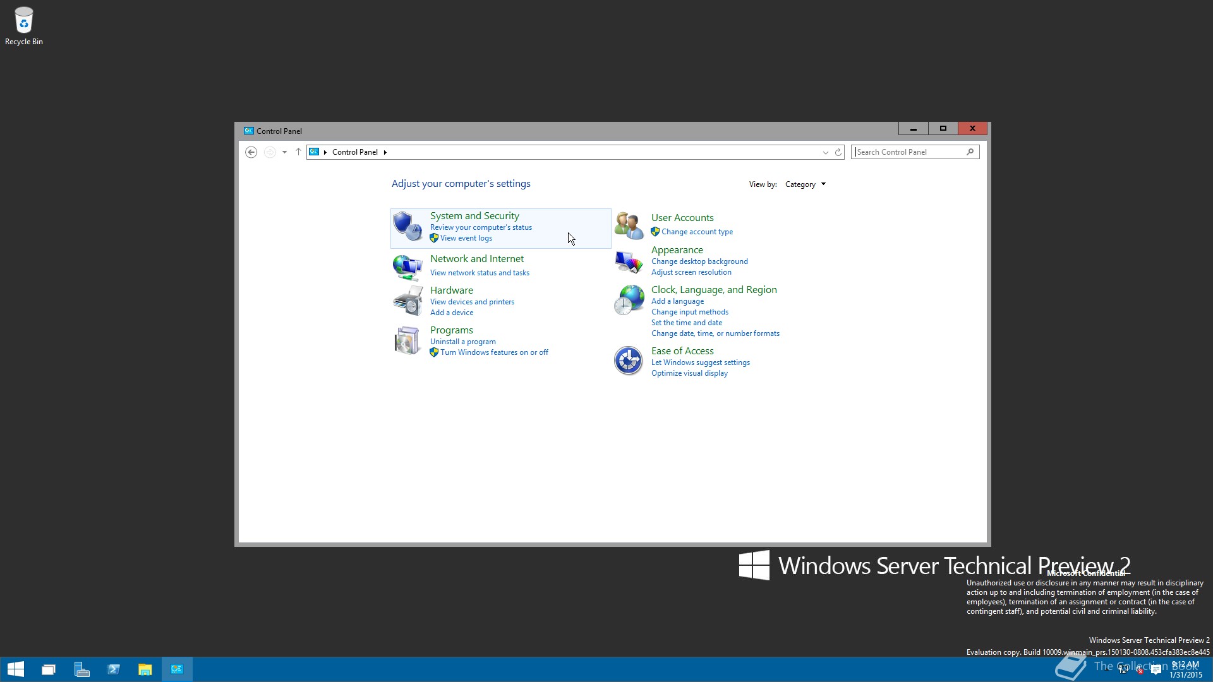Open the System and Security shield icon
This screenshot has width=1213, height=682.
tap(407, 226)
